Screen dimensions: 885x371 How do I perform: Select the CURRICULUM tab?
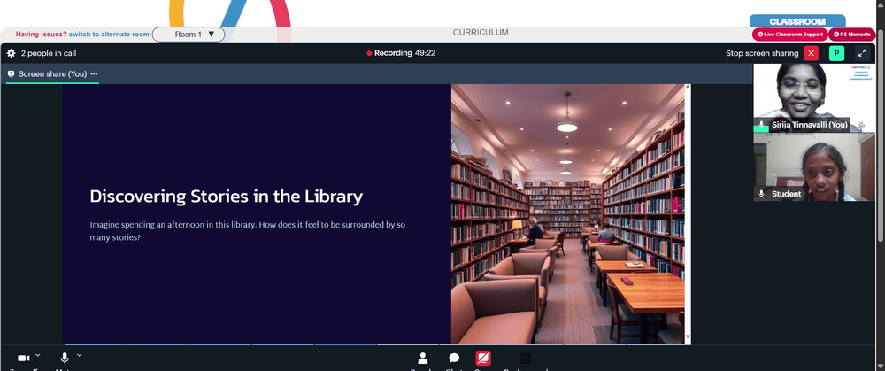(481, 33)
